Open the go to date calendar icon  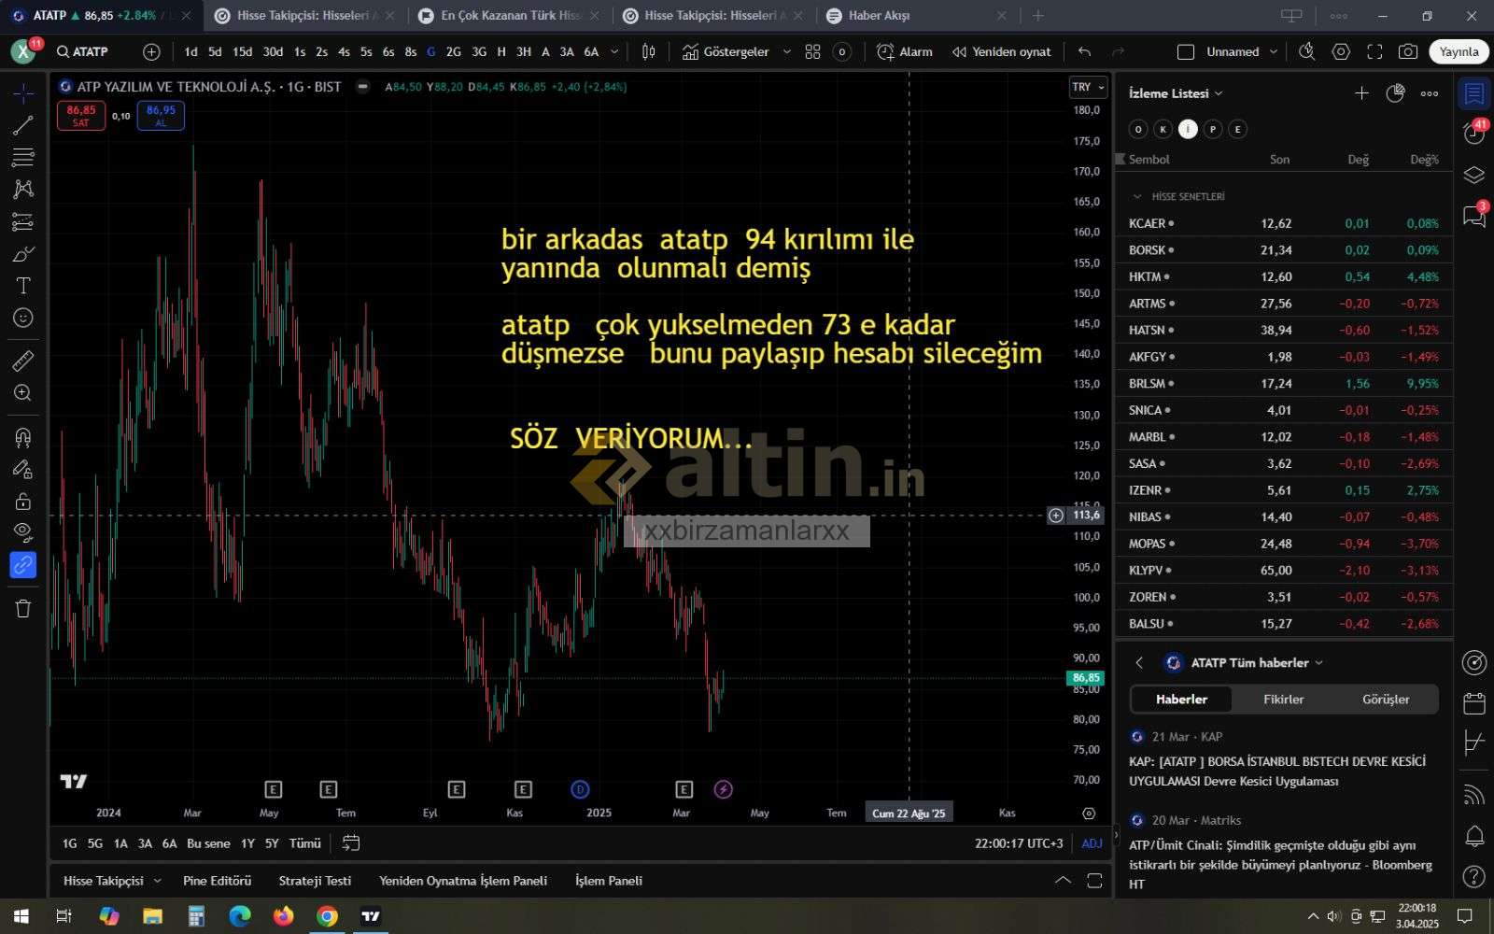click(x=351, y=843)
